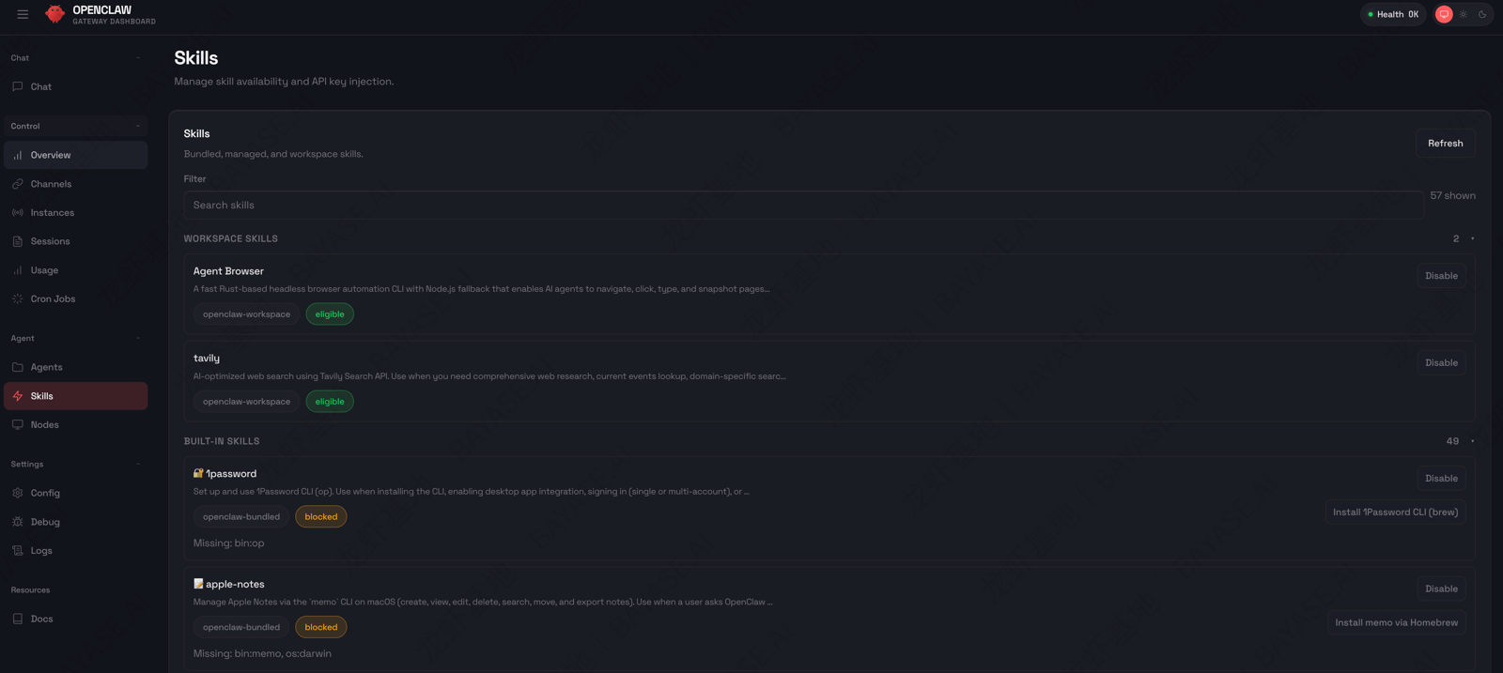Refresh the skills list
This screenshot has height=673, width=1503.
coord(1445,144)
